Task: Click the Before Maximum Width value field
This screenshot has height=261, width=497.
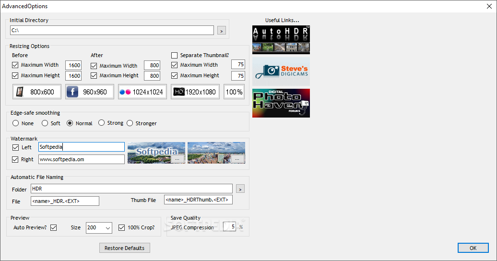Action: click(73, 65)
